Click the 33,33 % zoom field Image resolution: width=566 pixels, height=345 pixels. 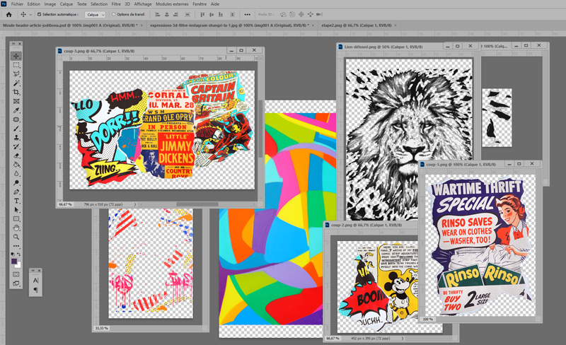pyautogui.click(x=101, y=329)
